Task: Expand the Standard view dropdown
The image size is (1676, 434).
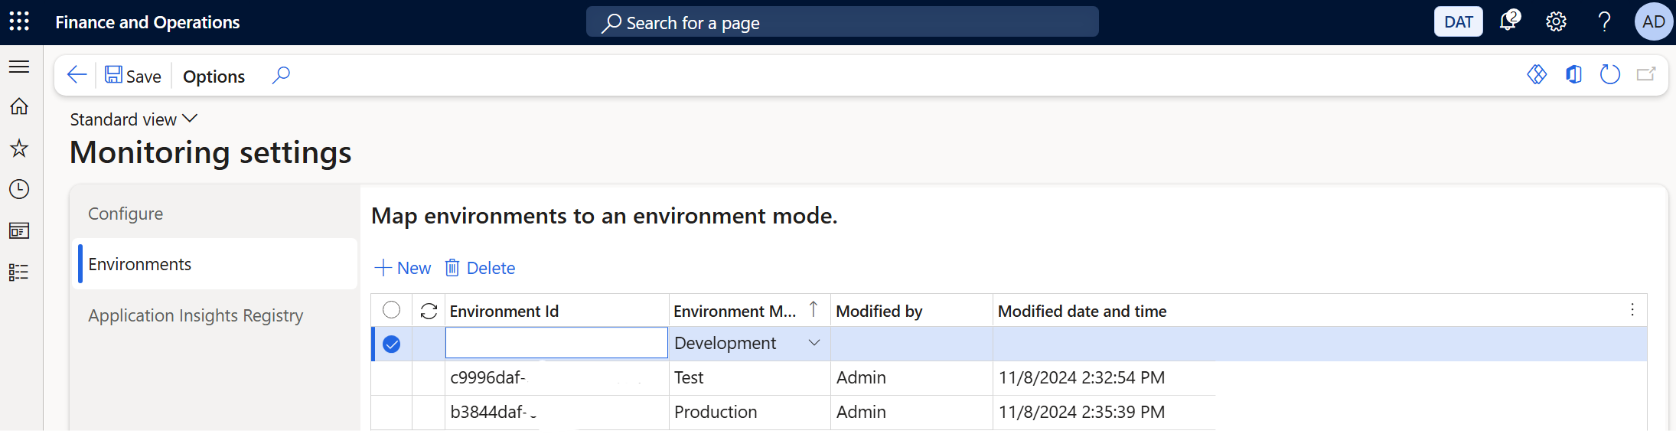Action: pos(134,119)
